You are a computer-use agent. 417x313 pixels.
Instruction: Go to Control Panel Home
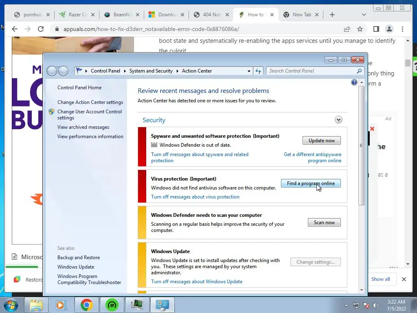pos(79,88)
